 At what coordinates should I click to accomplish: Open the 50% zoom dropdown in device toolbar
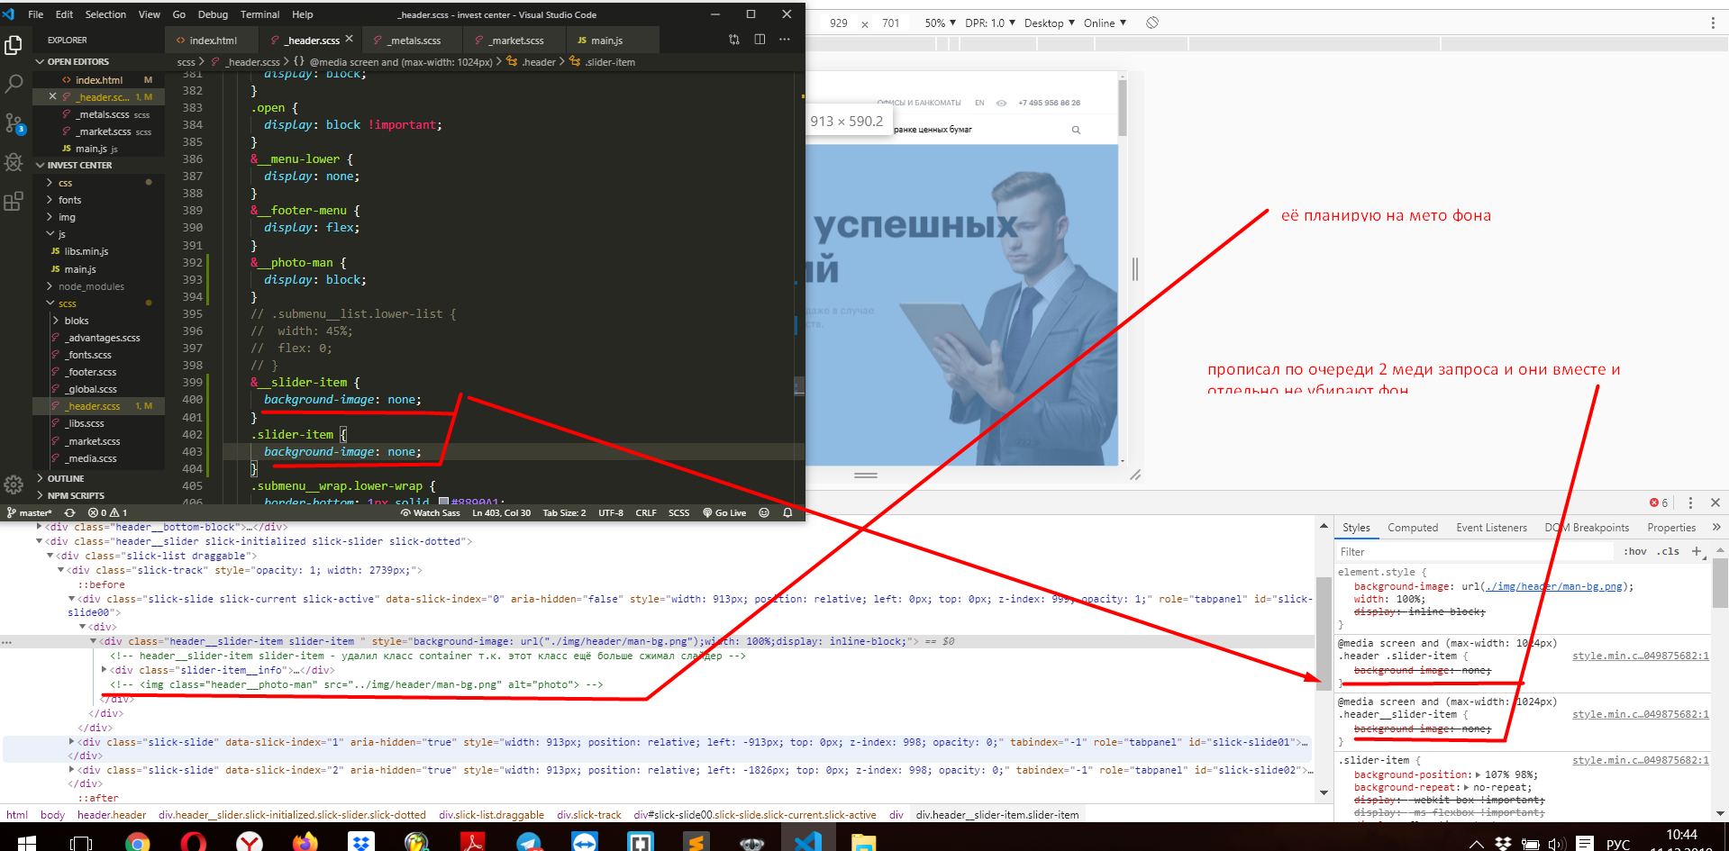(x=940, y=23)
